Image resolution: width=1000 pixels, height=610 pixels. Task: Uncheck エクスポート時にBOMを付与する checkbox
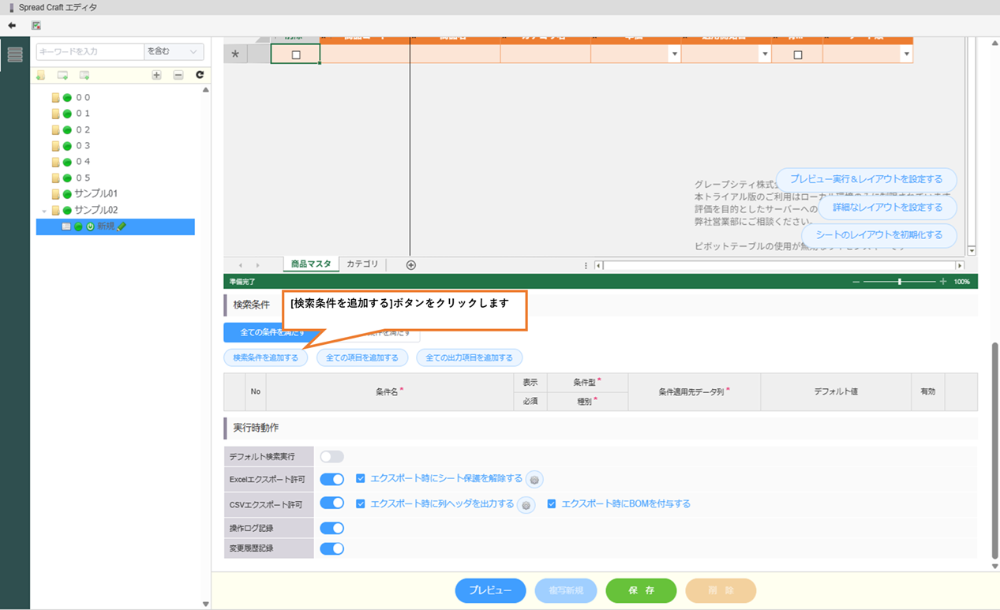pyautogui.click(x=552, y=503)
